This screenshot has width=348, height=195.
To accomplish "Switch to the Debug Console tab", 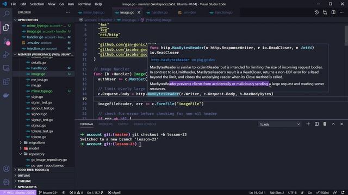I will pos(145,124).
